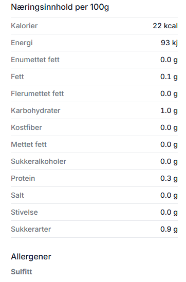The height and width of the screenshot is (282, 186).
Task: Select the Enumettet fett row
Action: point(94,60)
